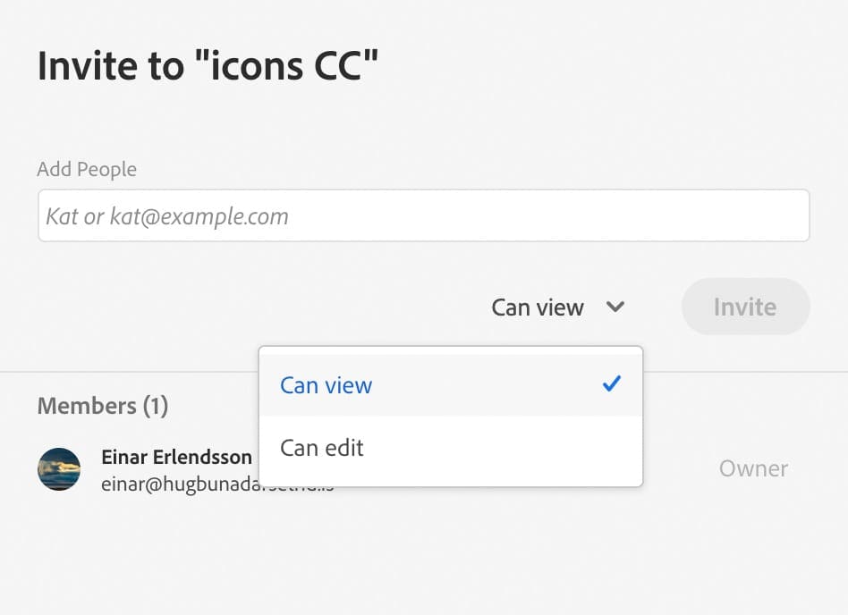Click the chevron beside Can view

point(615,307)
